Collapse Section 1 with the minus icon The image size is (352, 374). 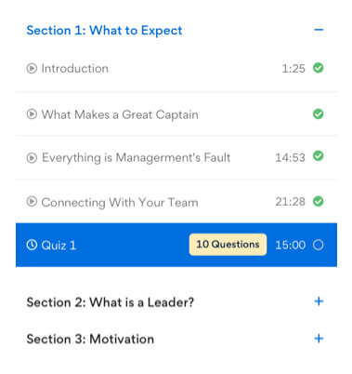pyautogui.click(x=319, y=30)
